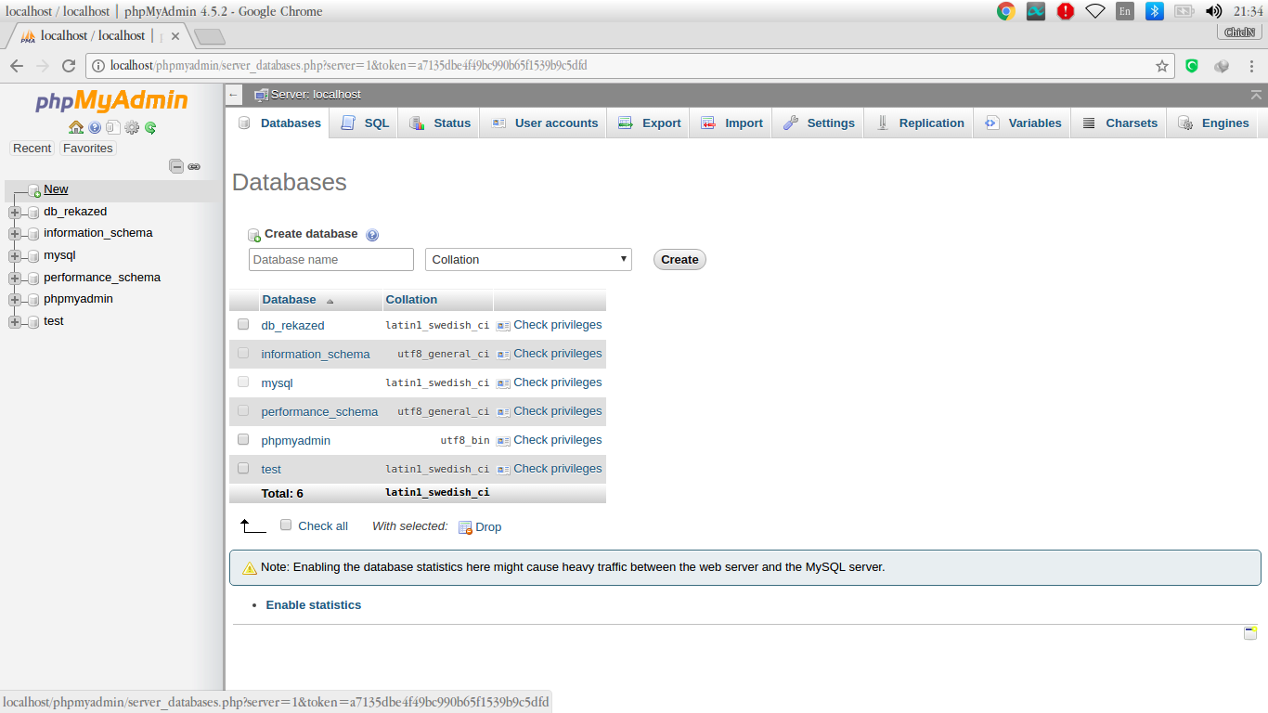Go to the Export tab

(649, 123)
